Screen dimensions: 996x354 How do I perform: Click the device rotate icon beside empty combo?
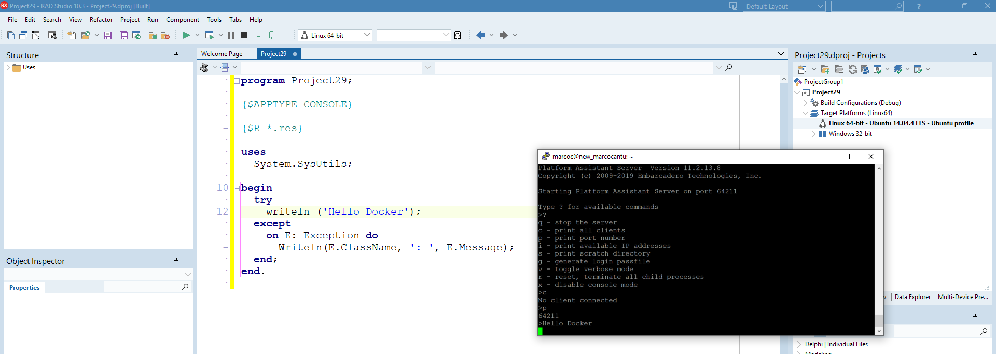458,35
